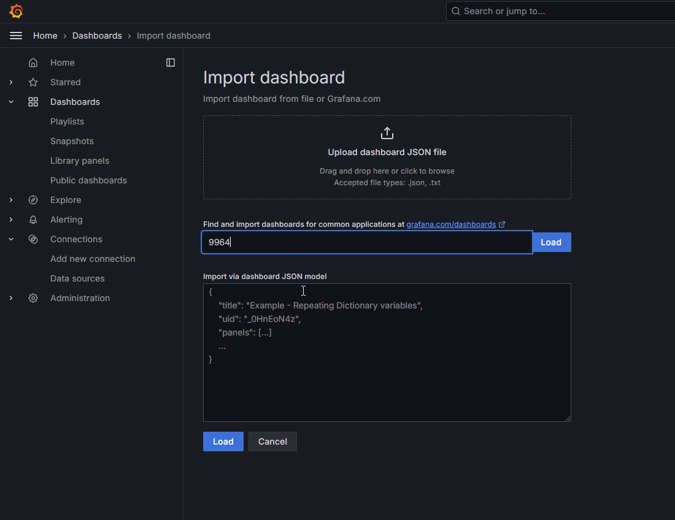Image resolution: width=675 pixels, height=520 pixels.
Task: Click the Starred star icon
Action: pyautogui.click(x=33, y=82)
